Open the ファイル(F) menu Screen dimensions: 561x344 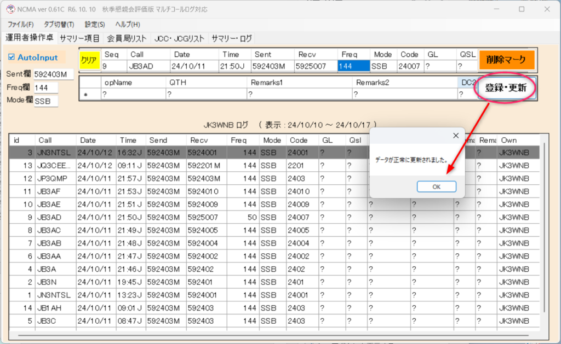point(21,25)
